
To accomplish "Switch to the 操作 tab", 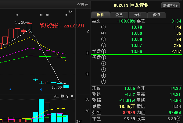I will tap(156, 15).
